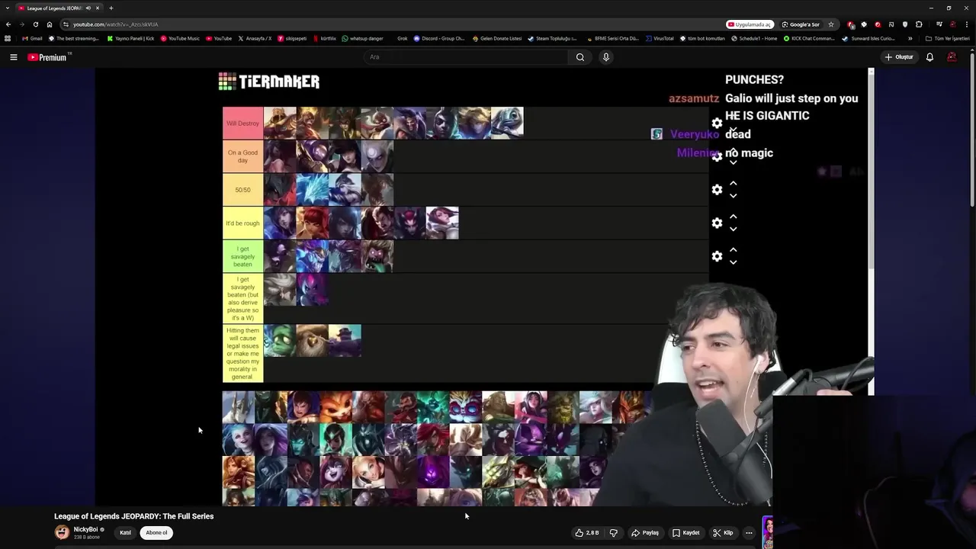Viewport: 976px width, 549px height.
Task: Open the media control extension icon
Action: pos(939,24)
